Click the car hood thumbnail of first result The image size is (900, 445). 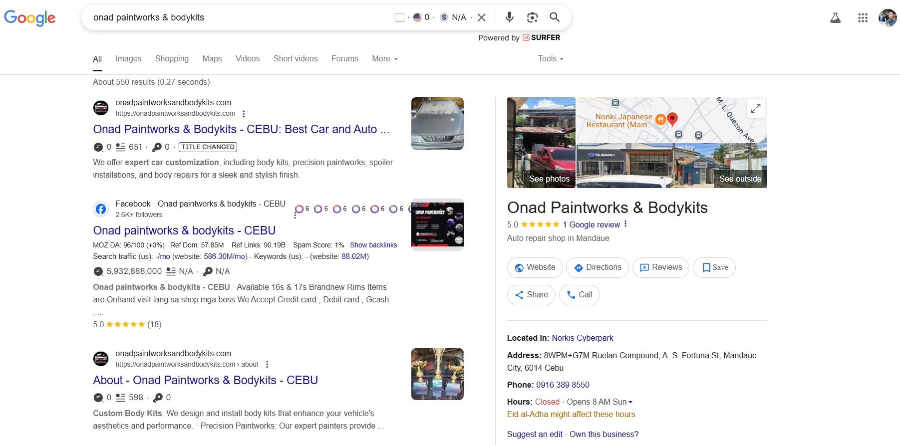(x=437, y=123)
